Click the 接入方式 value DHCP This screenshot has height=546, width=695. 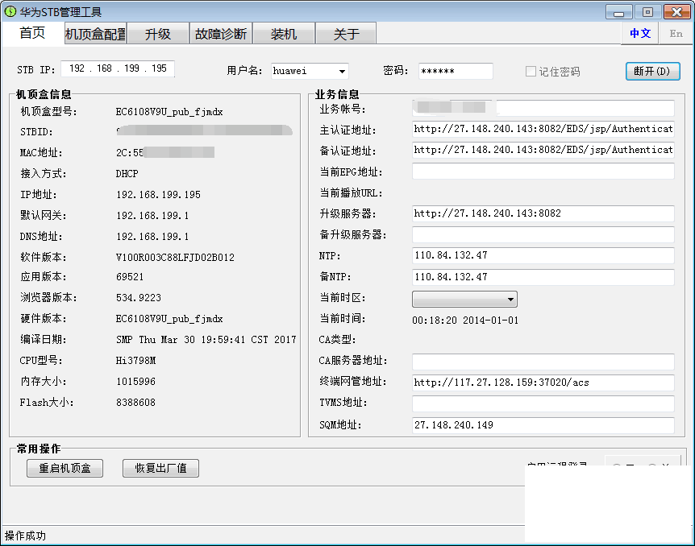click(x=127, y=174)
